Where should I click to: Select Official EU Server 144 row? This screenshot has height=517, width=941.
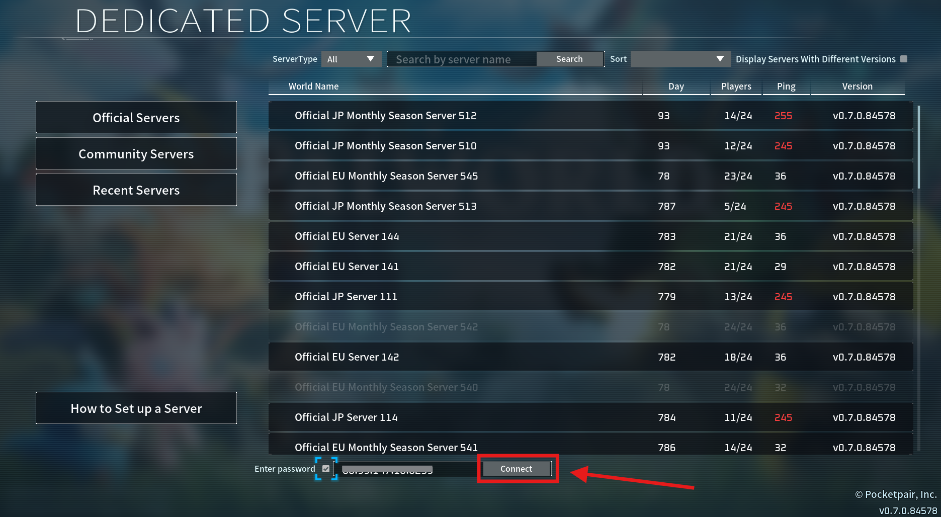pos(590,236)
